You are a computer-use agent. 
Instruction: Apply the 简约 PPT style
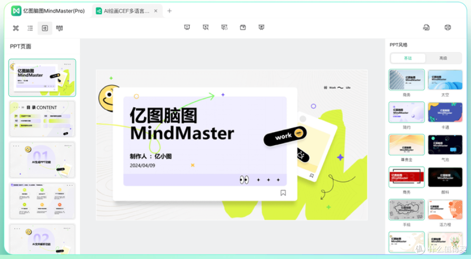(x=406, y=112)
